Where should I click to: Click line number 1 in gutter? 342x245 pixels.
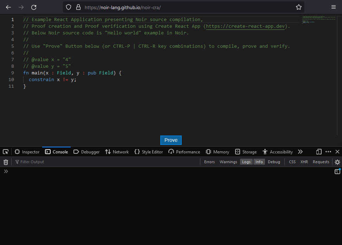click(x=12, y=19)
